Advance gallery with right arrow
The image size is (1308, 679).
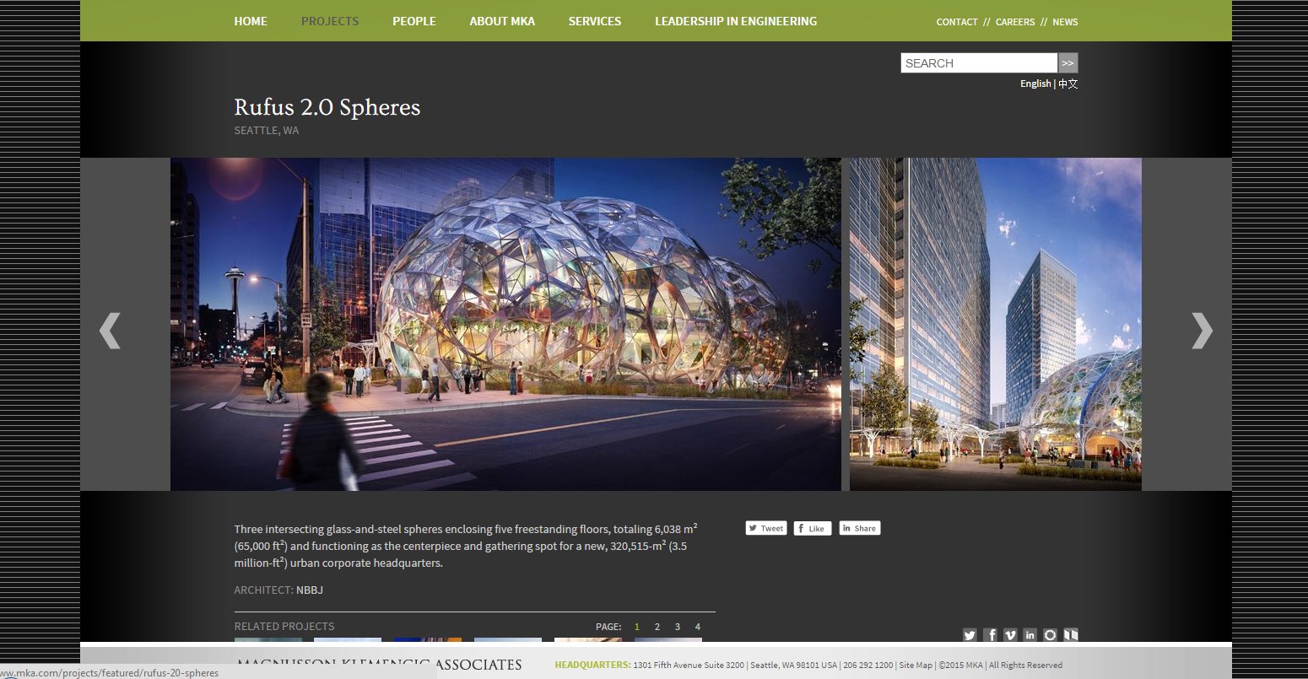click(1202, 330)
